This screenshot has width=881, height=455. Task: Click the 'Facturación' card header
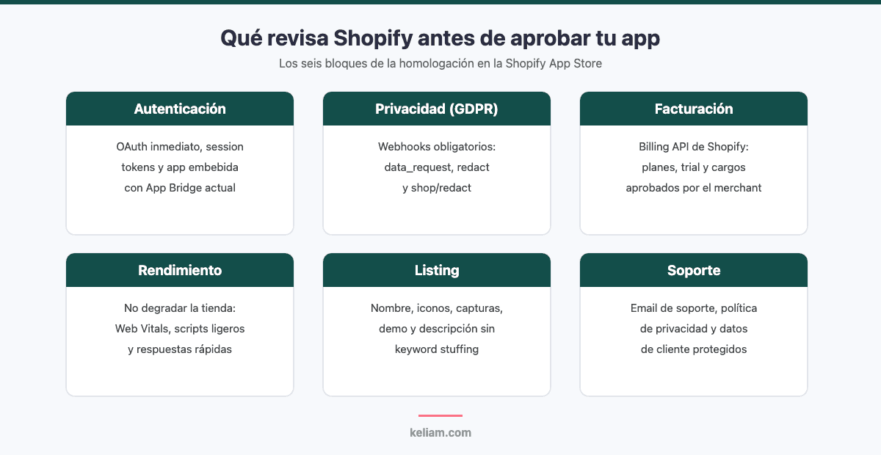point(694,109)
